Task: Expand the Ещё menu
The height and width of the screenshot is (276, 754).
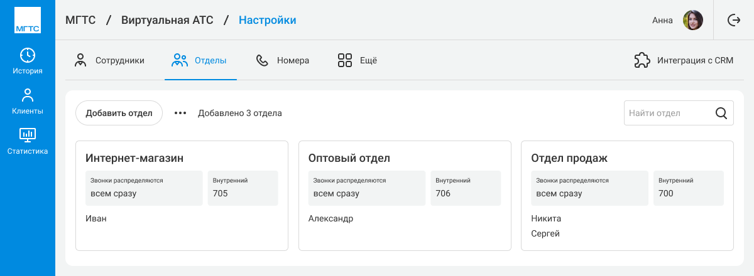Action: pos(357,61)
